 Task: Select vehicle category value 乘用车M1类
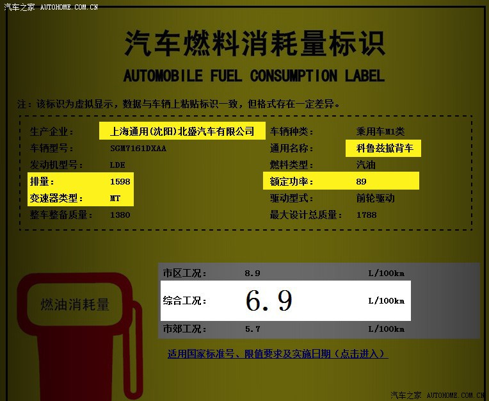click(x=380, y=131)
